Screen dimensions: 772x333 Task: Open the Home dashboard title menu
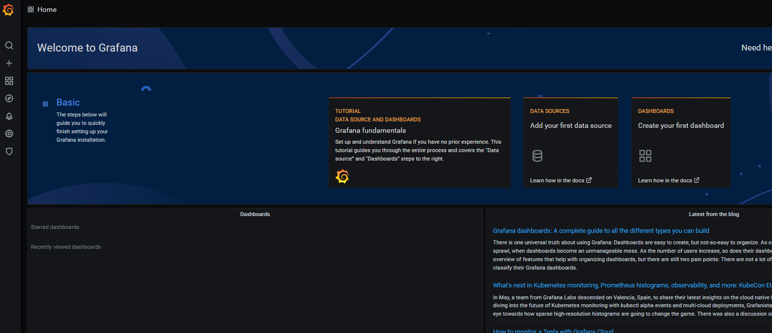[47, 9]
